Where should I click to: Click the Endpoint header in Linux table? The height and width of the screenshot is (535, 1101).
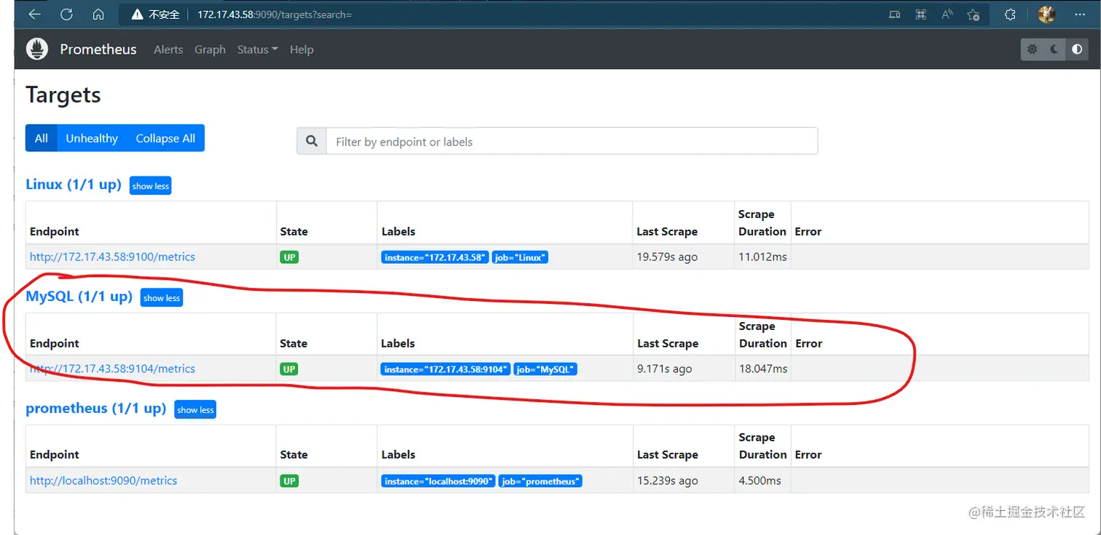coord(55,231)
